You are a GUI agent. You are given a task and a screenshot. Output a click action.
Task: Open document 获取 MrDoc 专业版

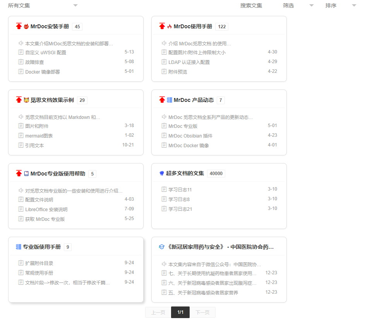[45, 219]
